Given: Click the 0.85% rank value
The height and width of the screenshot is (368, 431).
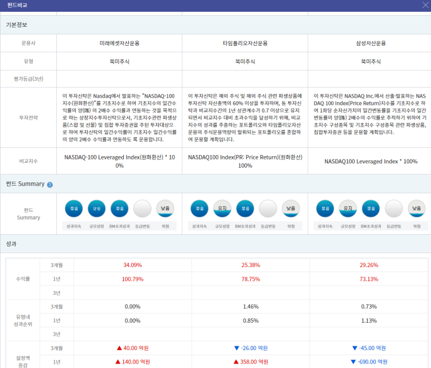Looking at the screenshot, I should (251, 321).
